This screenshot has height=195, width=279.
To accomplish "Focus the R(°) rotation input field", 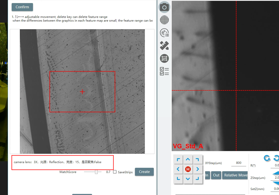I will point(275,165).
